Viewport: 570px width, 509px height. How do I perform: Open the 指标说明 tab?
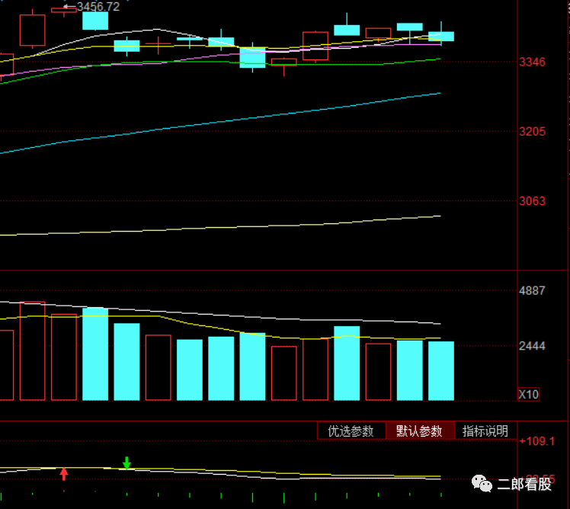click(x=485, y=431)
